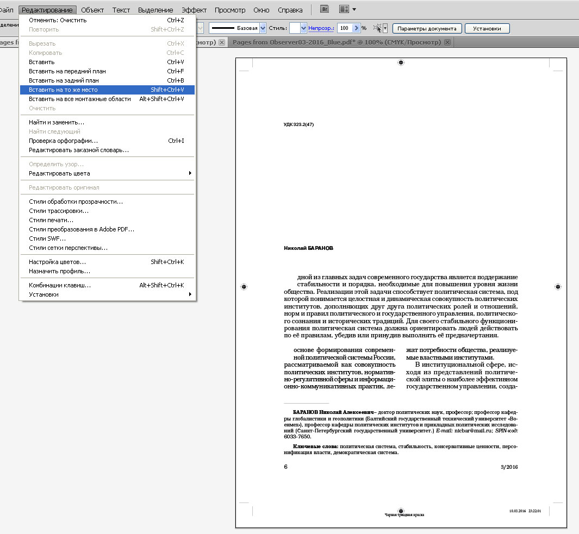
Task: Click the Черная триадная краска label
Action: point(404,515)
